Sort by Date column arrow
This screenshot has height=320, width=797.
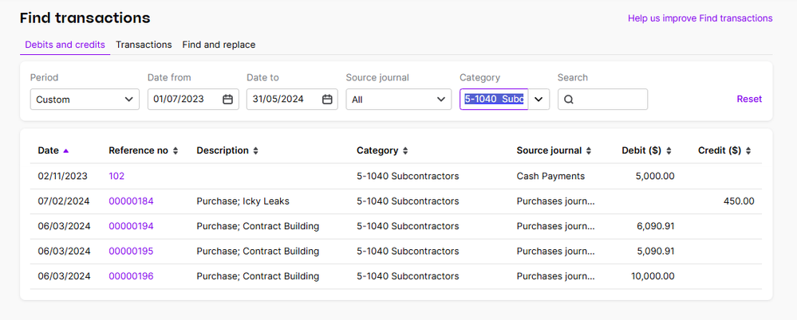tap(65, 150)
